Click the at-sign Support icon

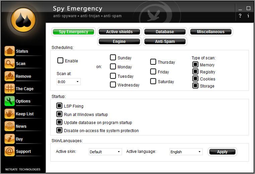click(x=10, y=151)
